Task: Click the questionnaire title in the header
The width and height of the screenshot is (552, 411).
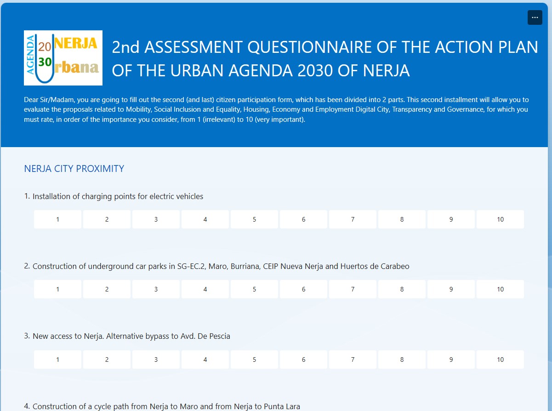Action: pos(324,59)
